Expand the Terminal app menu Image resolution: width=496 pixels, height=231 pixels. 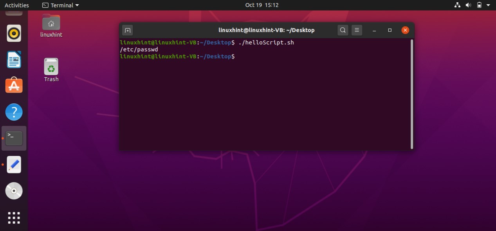click(60, 5)
